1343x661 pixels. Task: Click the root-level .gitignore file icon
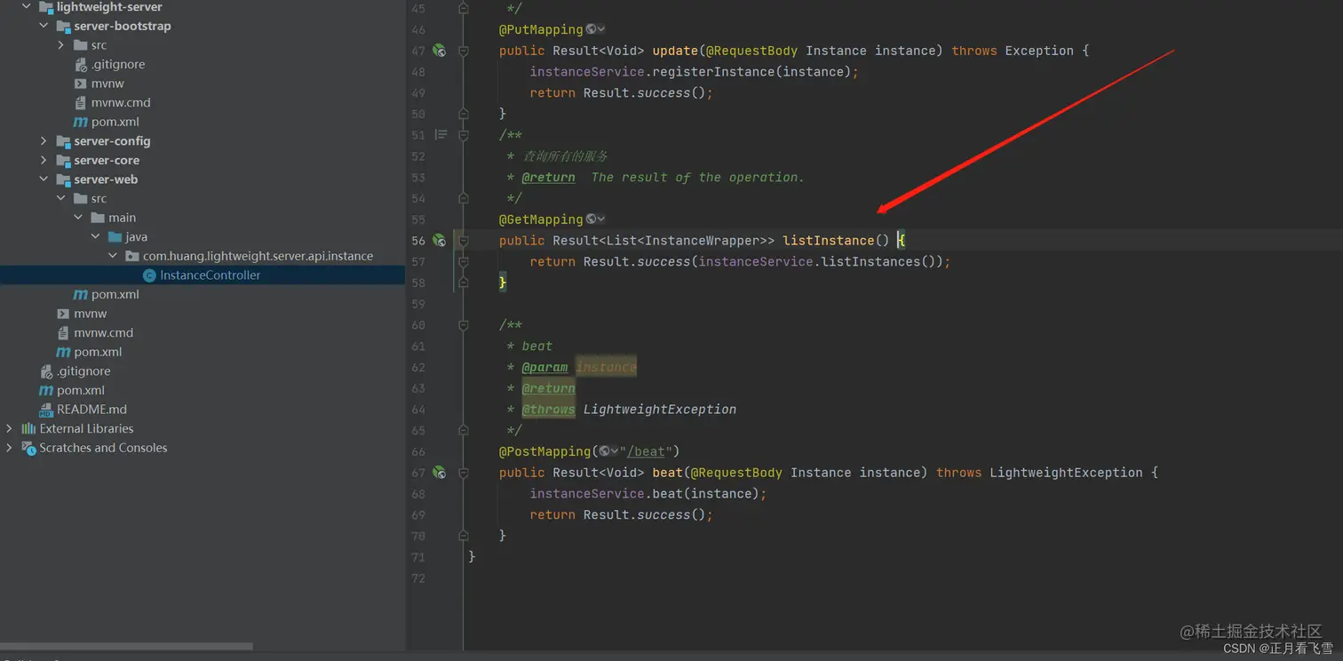[46, 371]
